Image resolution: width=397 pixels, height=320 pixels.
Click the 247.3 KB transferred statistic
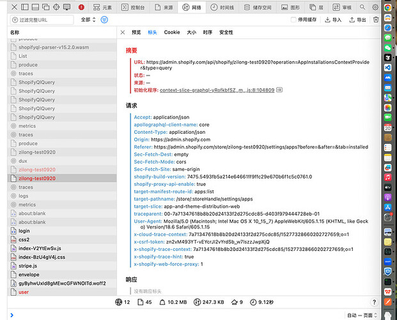(209, 302)
